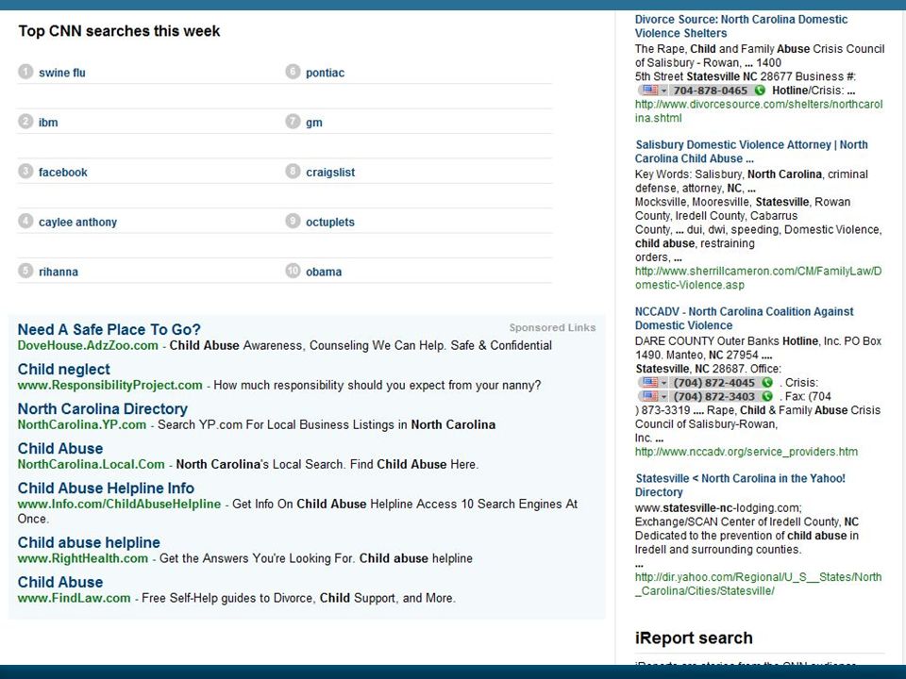Visit www.Info.com/ChildAbuseHelpline URL

click(x=119, y=504)
